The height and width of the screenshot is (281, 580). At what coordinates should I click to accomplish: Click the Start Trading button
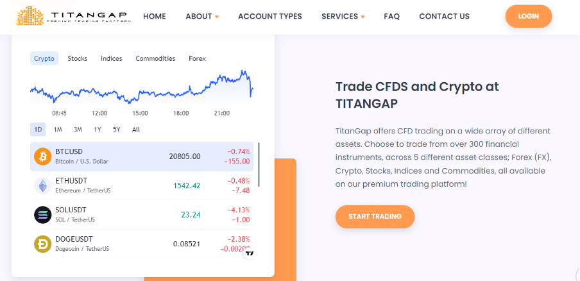point(375,217)
